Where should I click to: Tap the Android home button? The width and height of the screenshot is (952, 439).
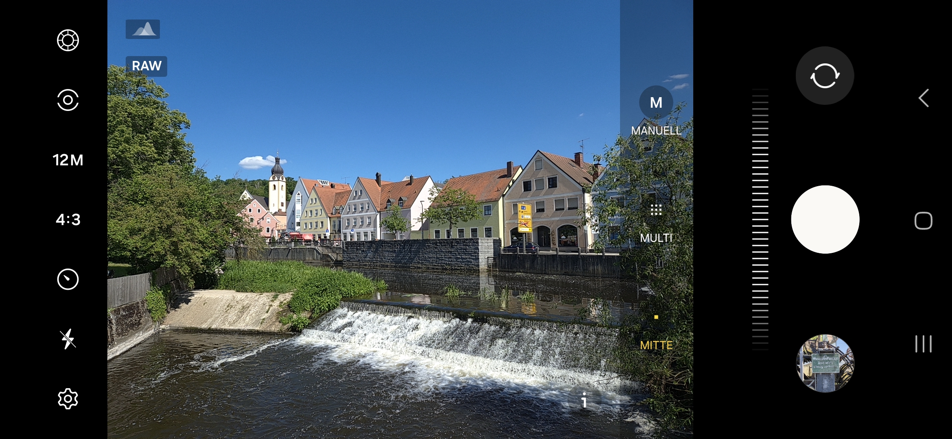pyautogui.click(x=923, y=221)
